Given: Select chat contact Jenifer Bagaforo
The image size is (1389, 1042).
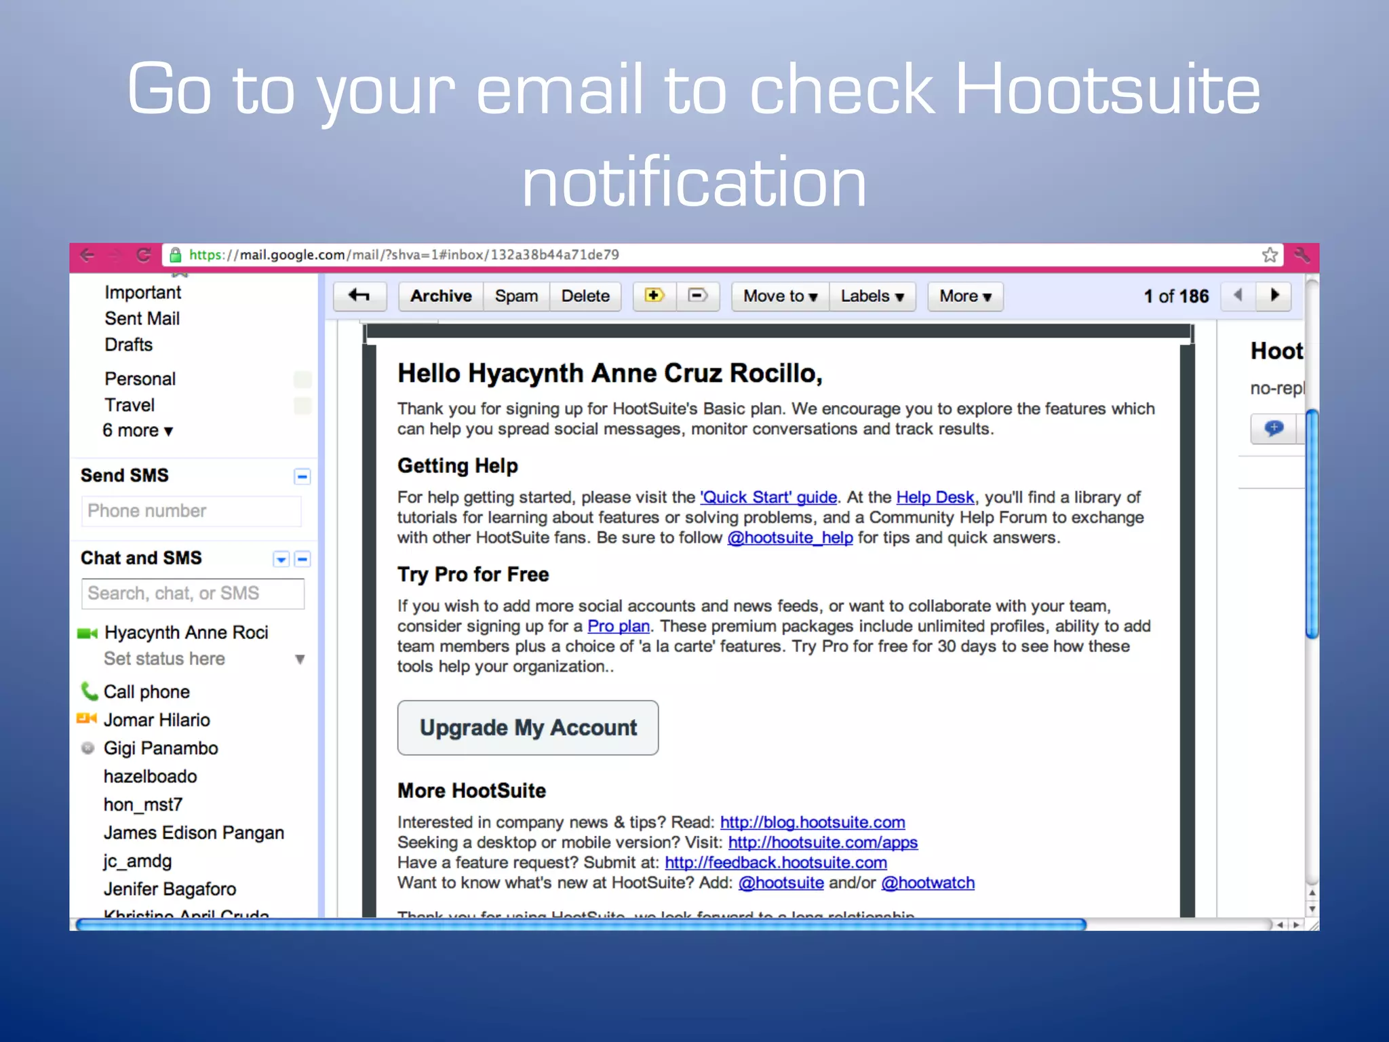Looking at the screenshot, I should click(170, 889).
